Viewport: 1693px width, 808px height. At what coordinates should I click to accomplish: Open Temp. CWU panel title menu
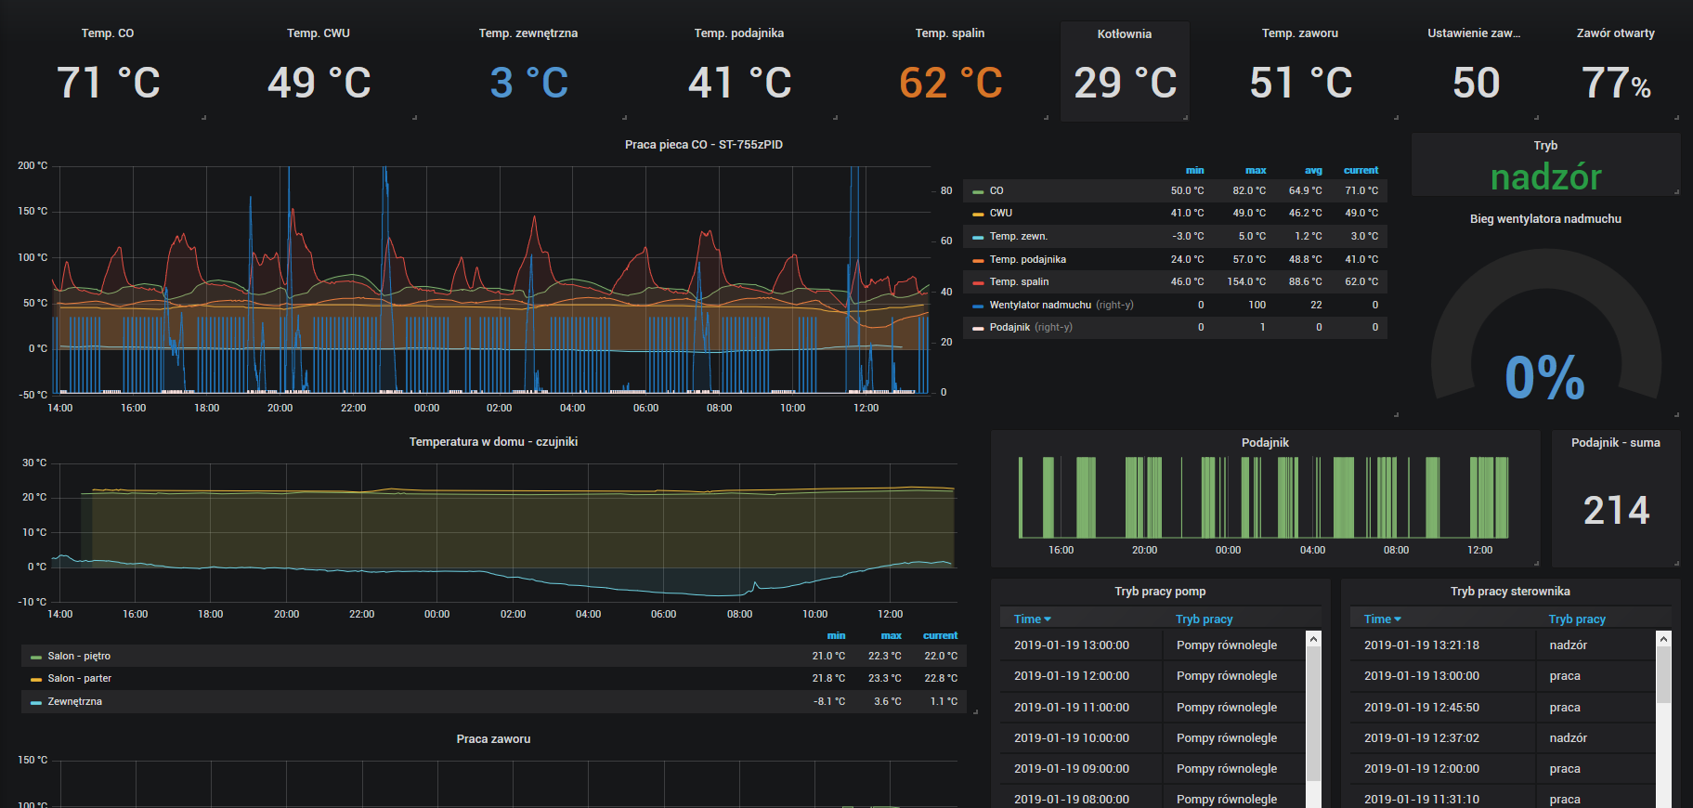[319, 33]
